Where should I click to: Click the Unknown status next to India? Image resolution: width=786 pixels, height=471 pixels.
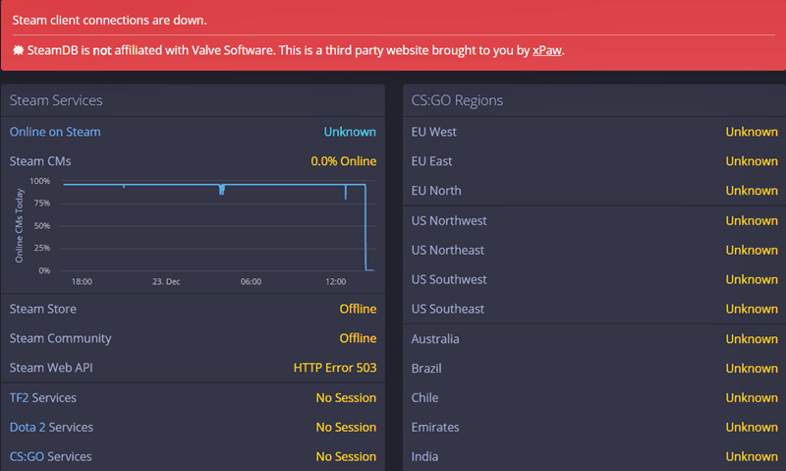pos(751,457)
